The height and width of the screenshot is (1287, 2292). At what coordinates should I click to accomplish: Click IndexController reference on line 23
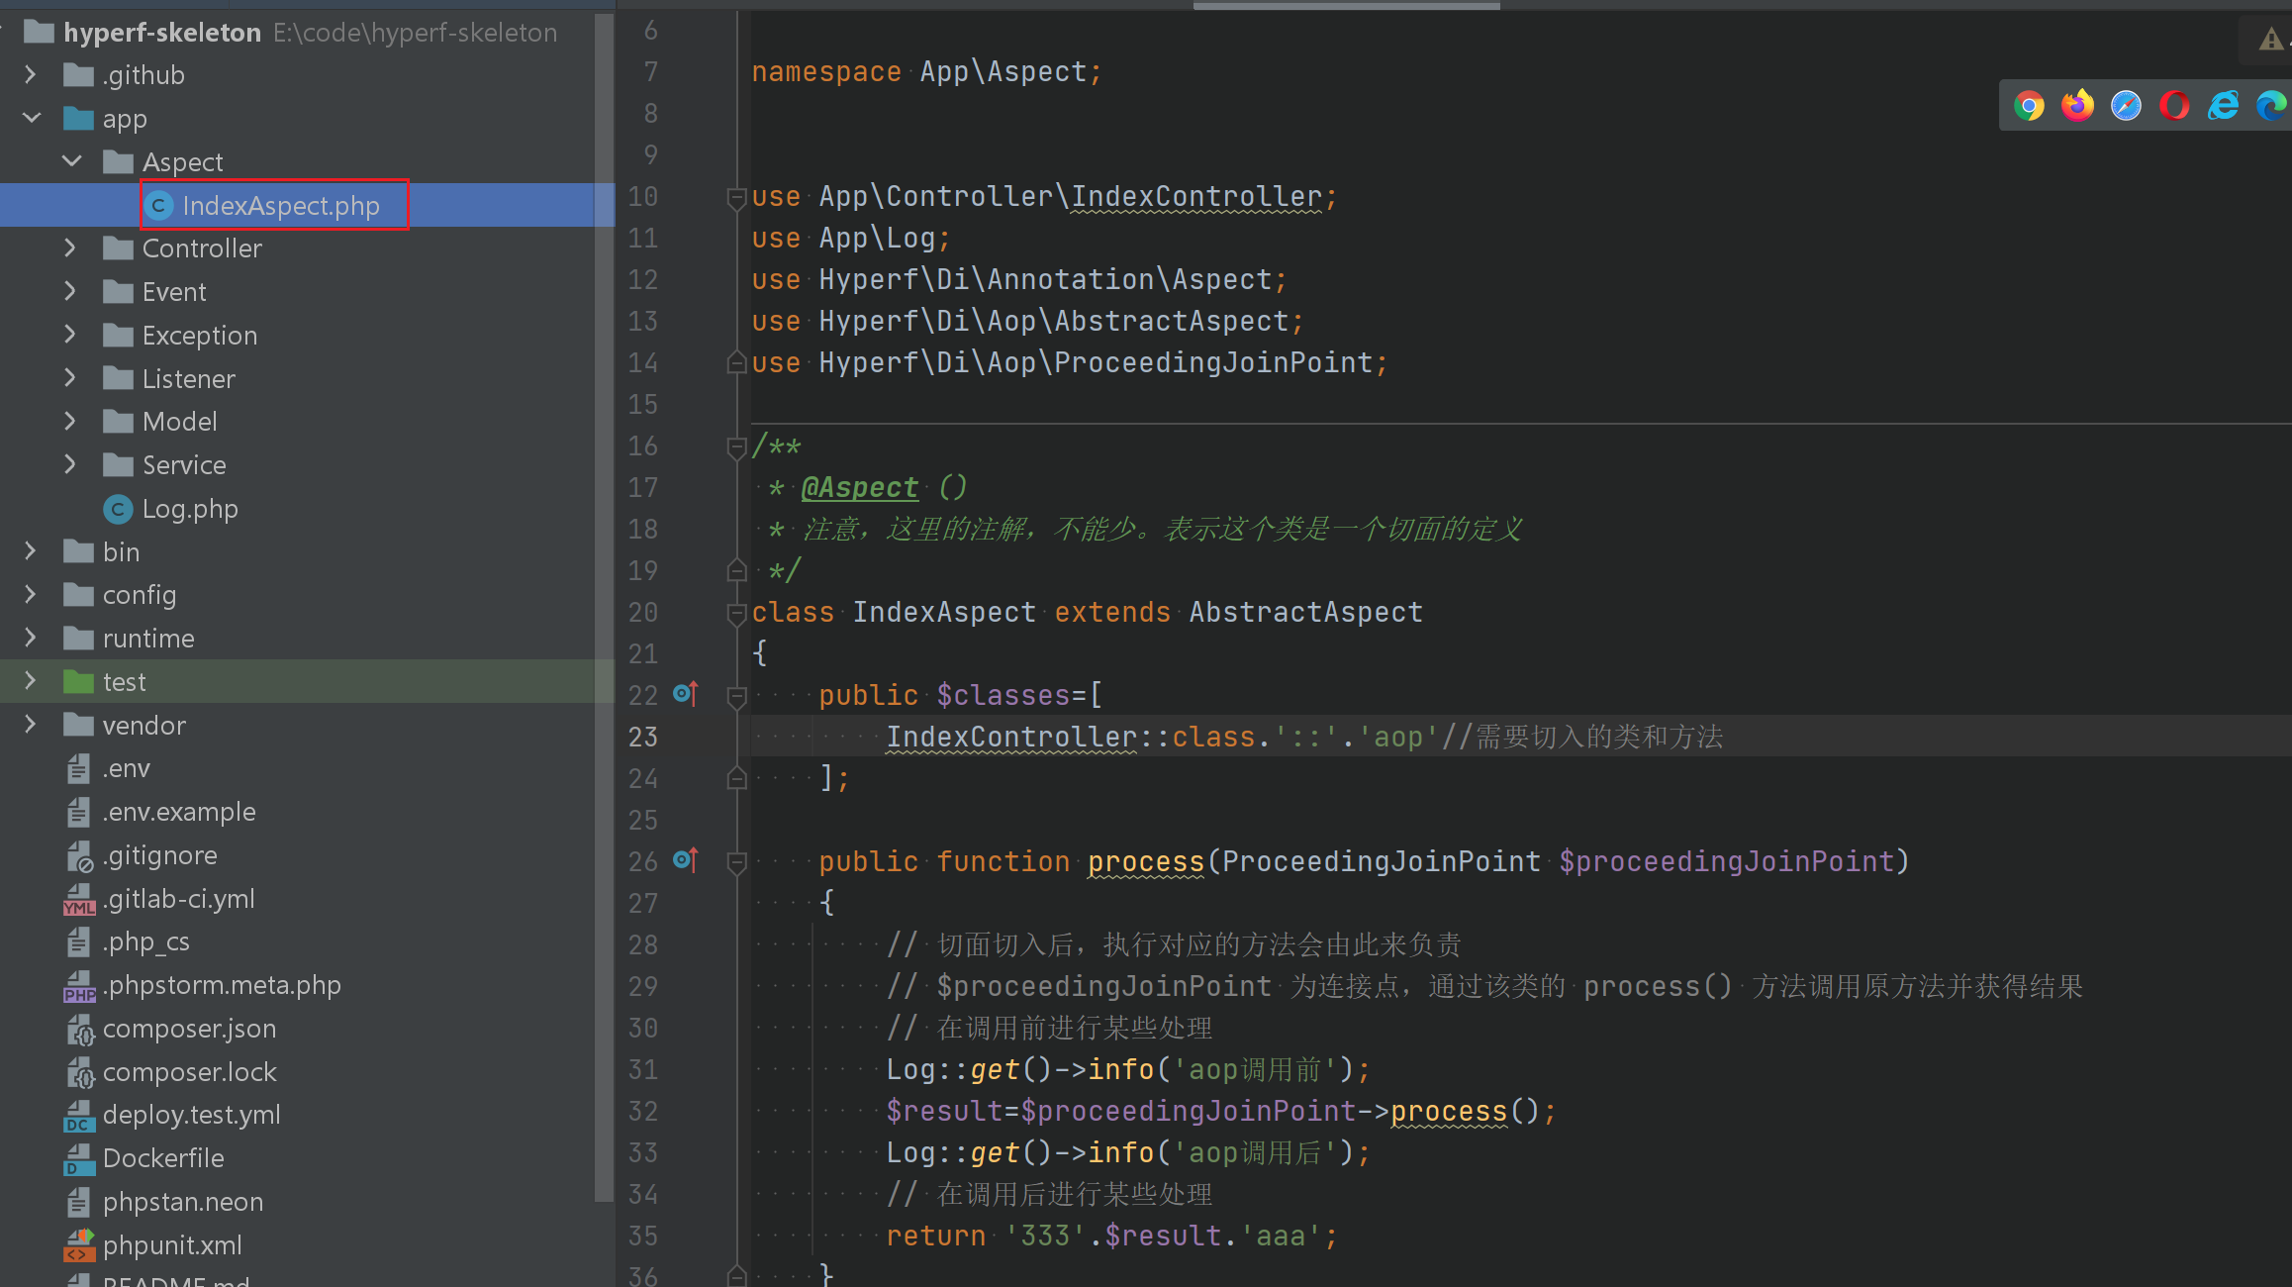coord(1011,737)
